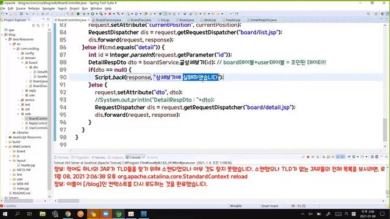Expand the JavaScript Resources node

click(6, 137)
